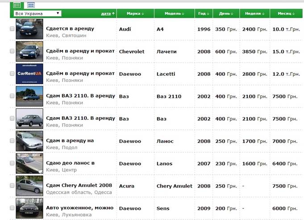Switch to grid view icon
The height and width of the screenshot is (220, 304).
click(31, 5)
